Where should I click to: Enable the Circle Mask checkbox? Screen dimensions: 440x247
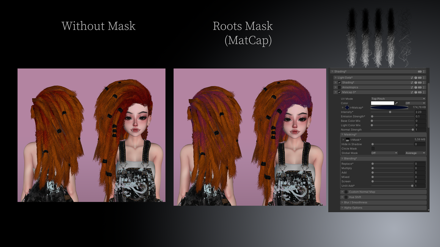[373, 149]
